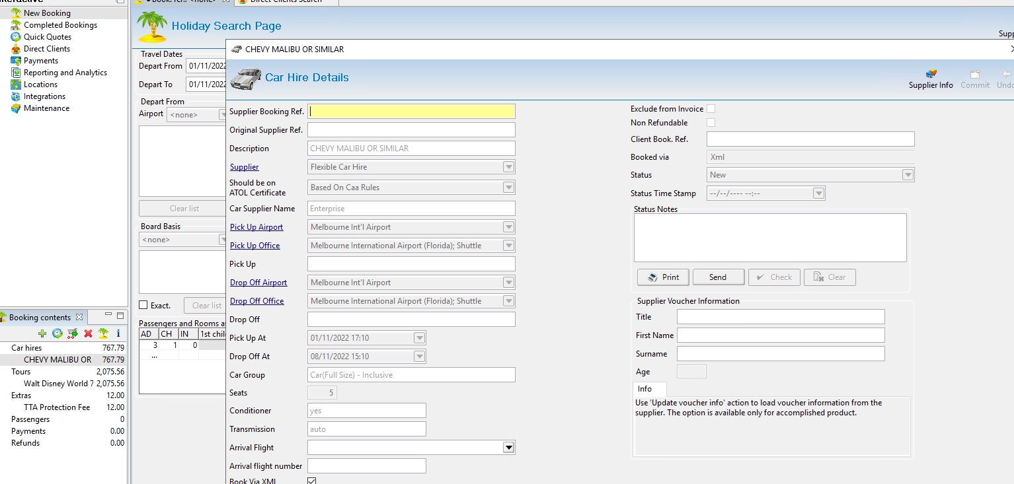The height and width of the screenshot is (484, 1014).
Task: Open Completed Bookings in sidebar
Action: click(60, 25)
